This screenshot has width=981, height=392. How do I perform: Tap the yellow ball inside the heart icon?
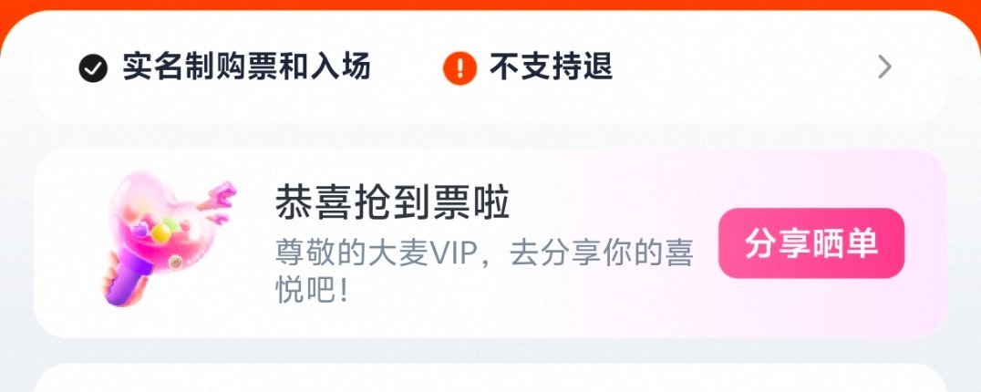point(160,233)
